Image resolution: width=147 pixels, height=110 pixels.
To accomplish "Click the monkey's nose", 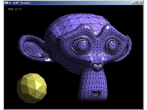I will point(97,67).
